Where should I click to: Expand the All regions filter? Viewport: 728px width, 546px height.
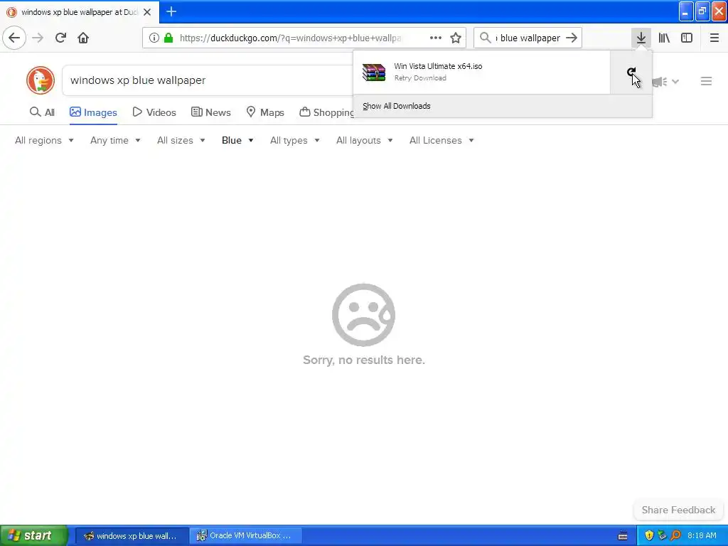[x=44, y=140]
